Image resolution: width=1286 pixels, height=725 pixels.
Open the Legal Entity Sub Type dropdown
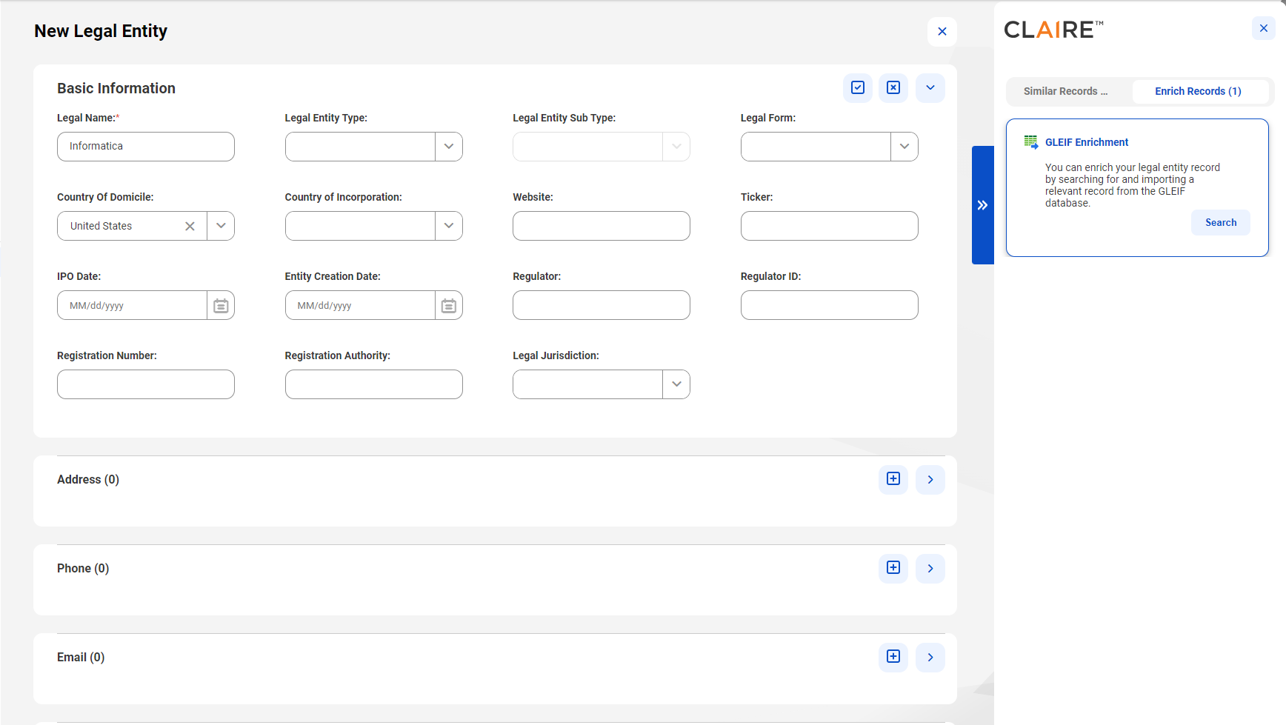[x=676, y=147]
